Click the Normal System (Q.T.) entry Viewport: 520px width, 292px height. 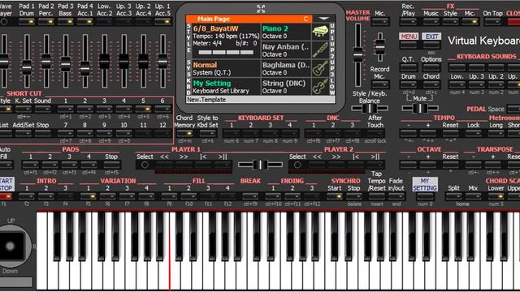coord(227,68)
